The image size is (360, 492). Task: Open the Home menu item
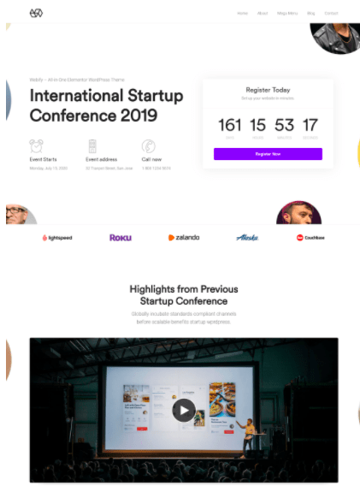point(242,13)
